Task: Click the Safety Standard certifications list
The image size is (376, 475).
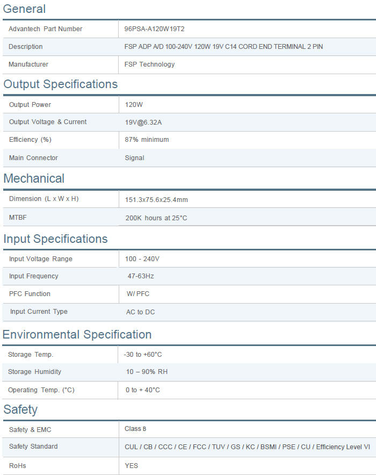Action: pyautogui.click(x=247, y=447)
